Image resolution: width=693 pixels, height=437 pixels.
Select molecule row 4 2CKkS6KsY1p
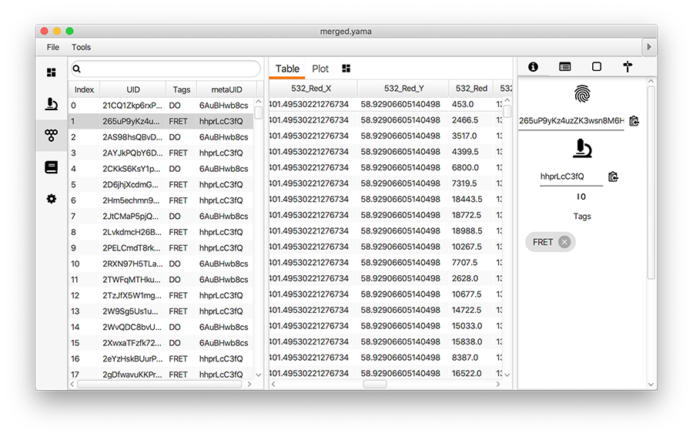(x=161, y=169)
